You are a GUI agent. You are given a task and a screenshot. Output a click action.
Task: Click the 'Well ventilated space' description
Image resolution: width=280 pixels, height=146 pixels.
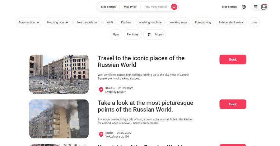click(143, 76)
